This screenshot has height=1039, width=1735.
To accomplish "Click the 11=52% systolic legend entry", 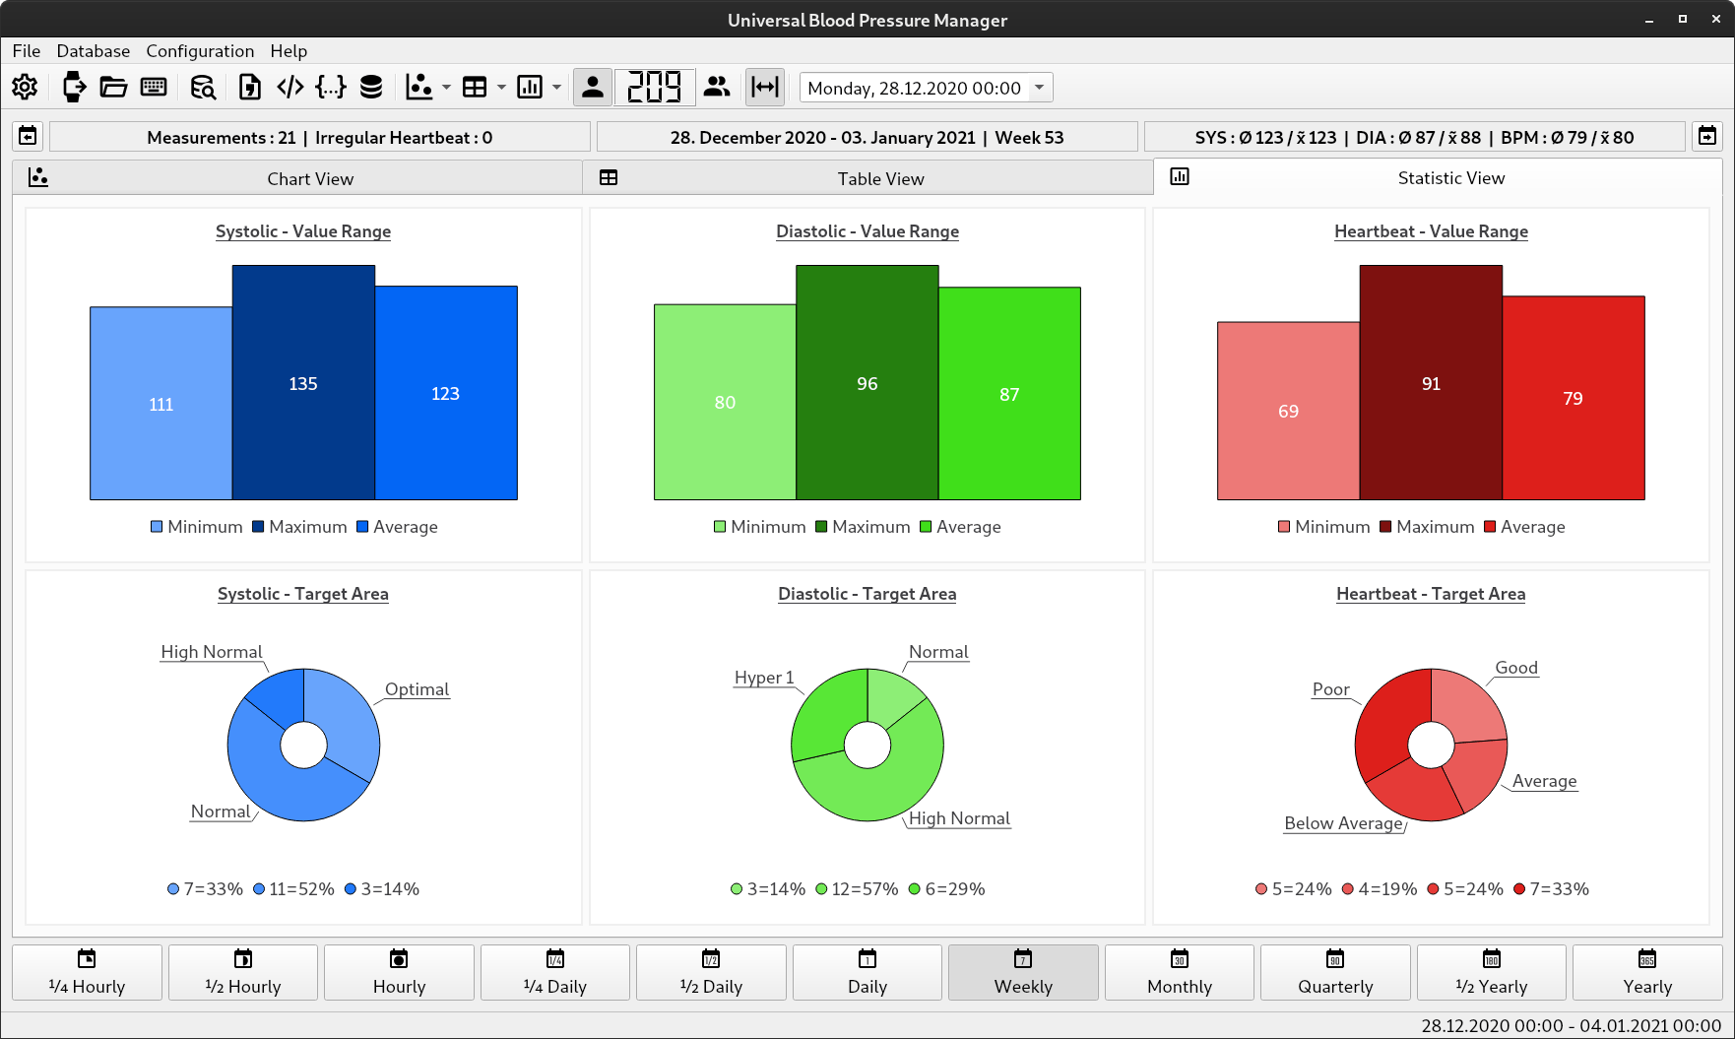I will (x=293, y=889).
